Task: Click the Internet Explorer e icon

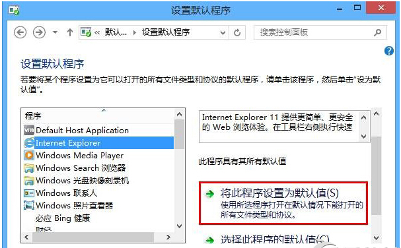Action: [29, 142]
